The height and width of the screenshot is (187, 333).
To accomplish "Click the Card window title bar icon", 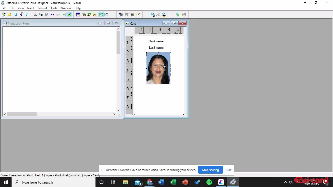I will 127,24.
